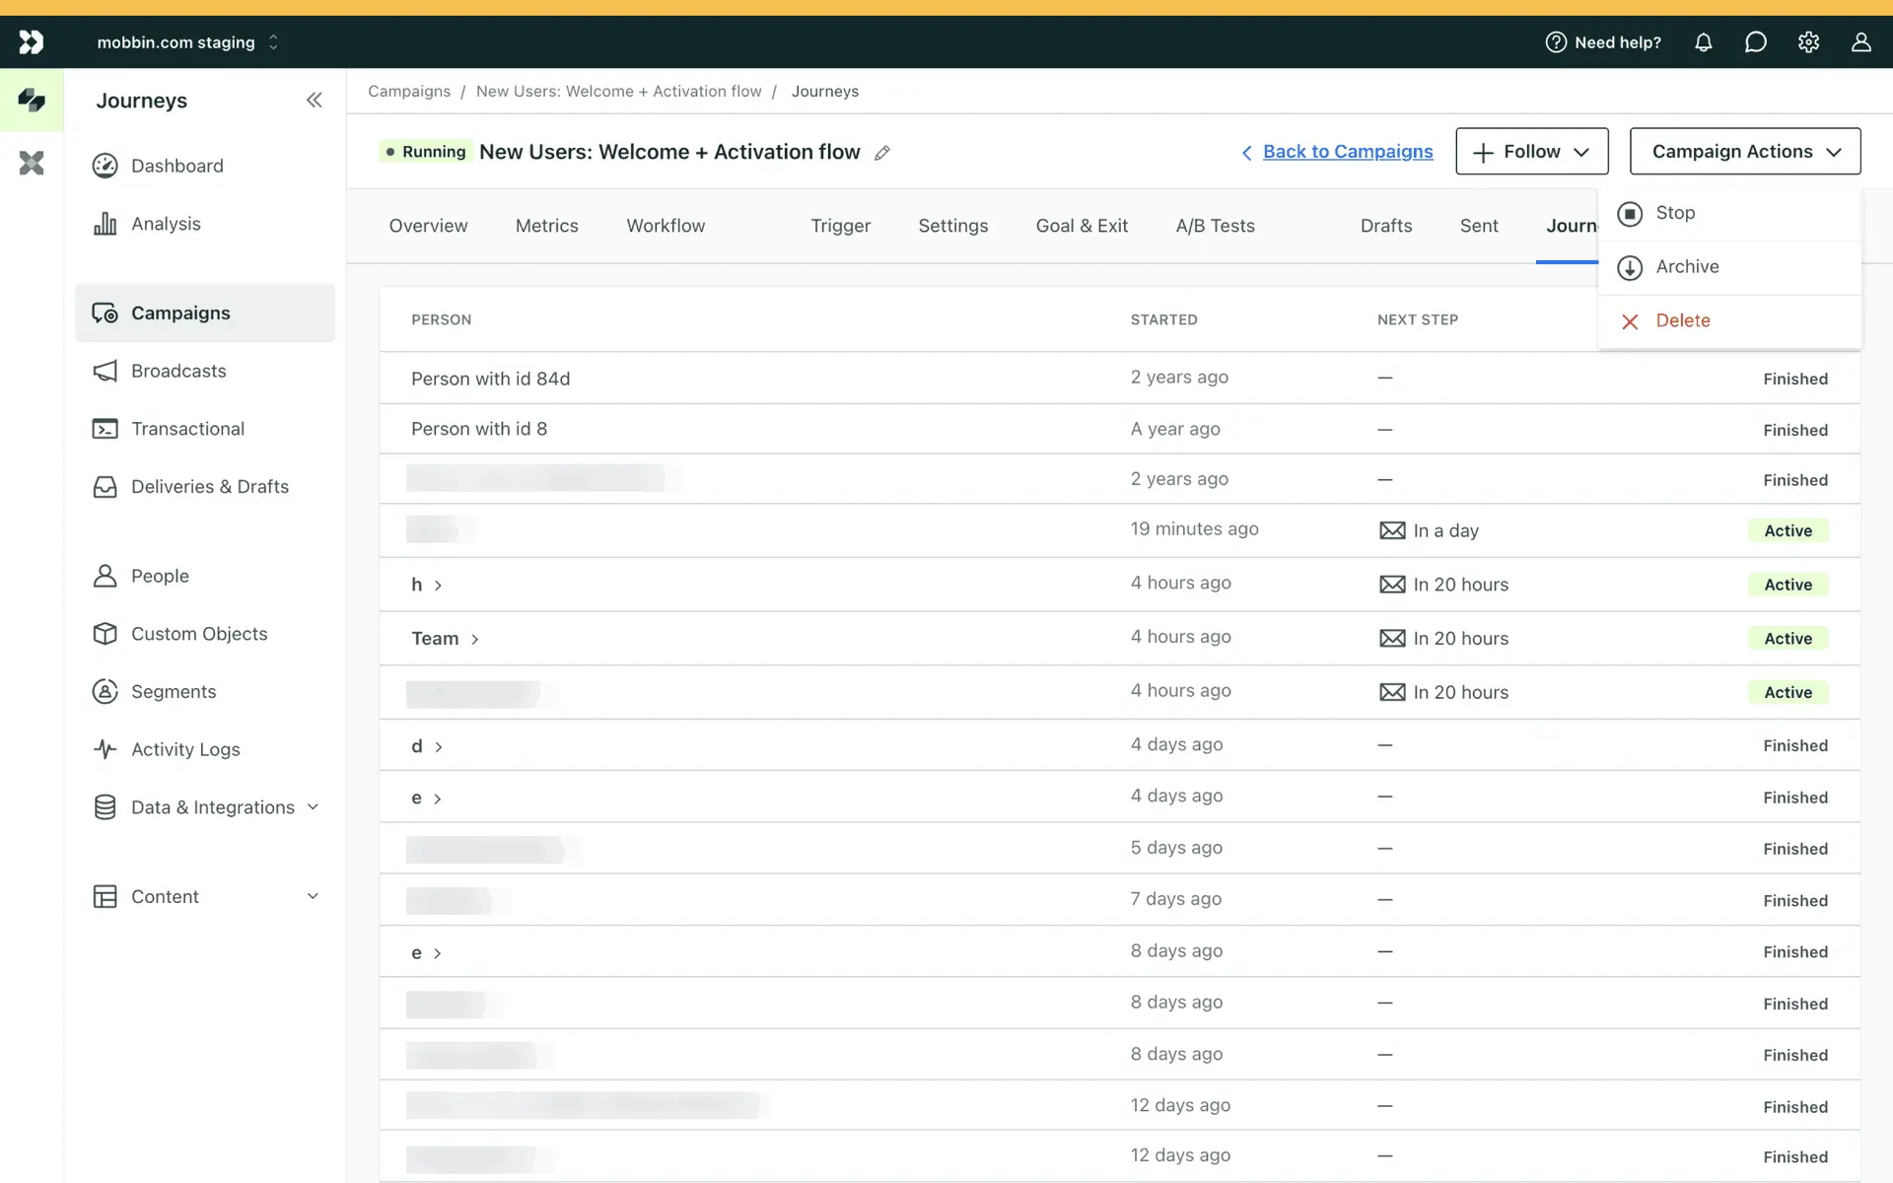This screenshot has height=1183, width=1893.
Task: Open Activity Logs in sidebar
Action: pos(185,749)
